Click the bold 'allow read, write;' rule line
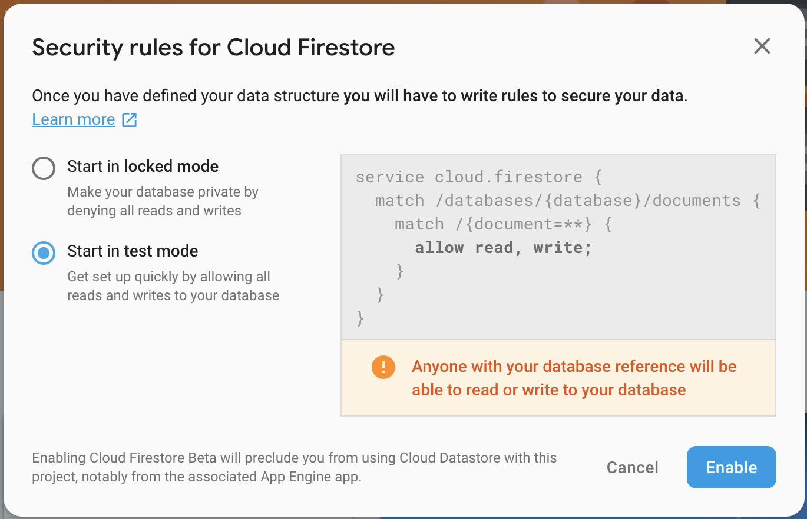The width and height of the screenshot is (807, 519). pyautogui.click(x=503, y=248)
